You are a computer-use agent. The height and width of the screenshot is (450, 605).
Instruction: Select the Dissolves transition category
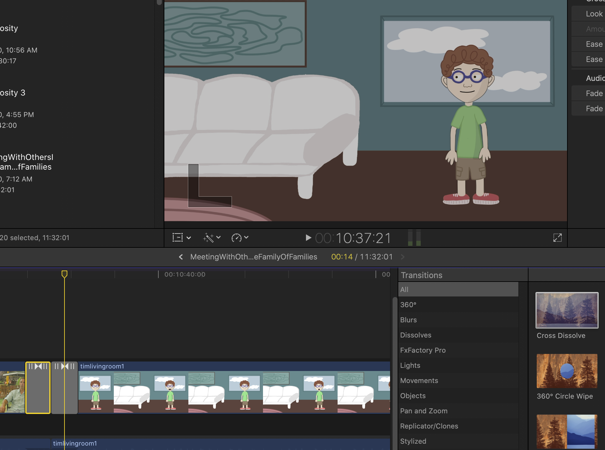point(416,335)
